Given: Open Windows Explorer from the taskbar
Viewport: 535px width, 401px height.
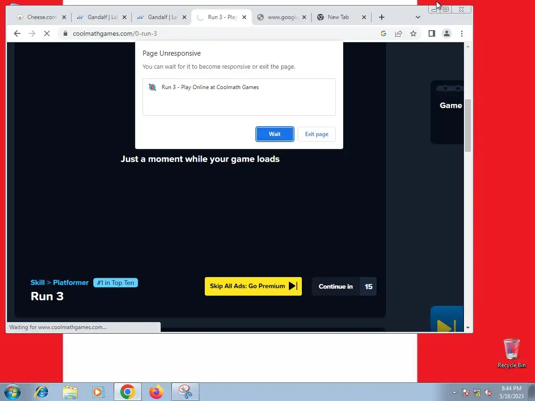Looking at the screenshot, I should click(x=70, y=392).
